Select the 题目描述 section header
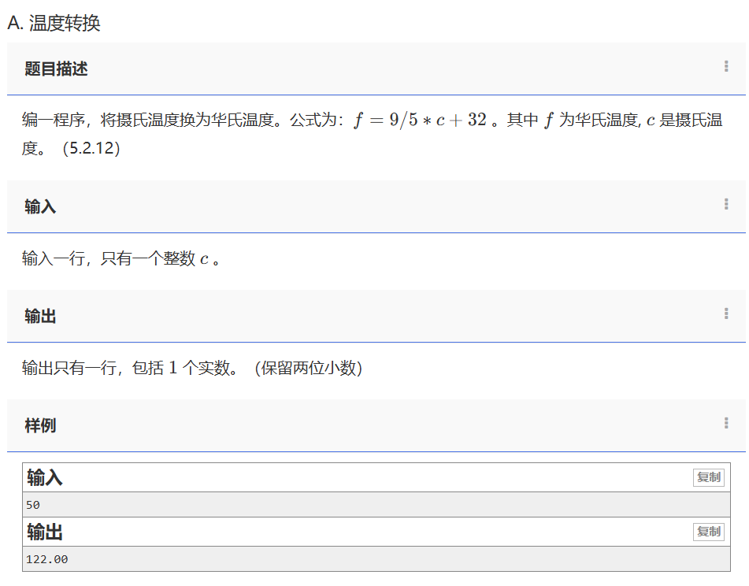The width and height of the screenshot is (749, 586). (x=56, y=69)
